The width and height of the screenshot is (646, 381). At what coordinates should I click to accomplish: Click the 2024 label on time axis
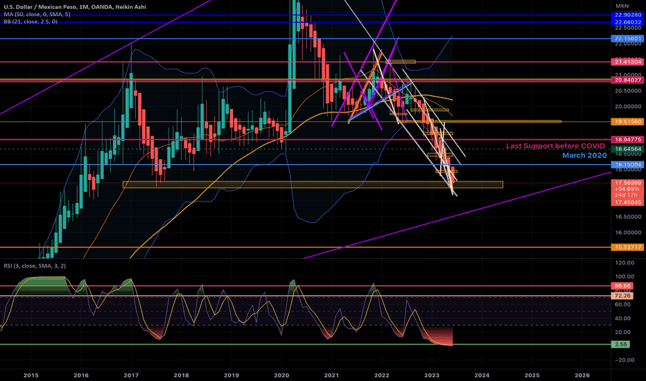click(x=482, y=375)
